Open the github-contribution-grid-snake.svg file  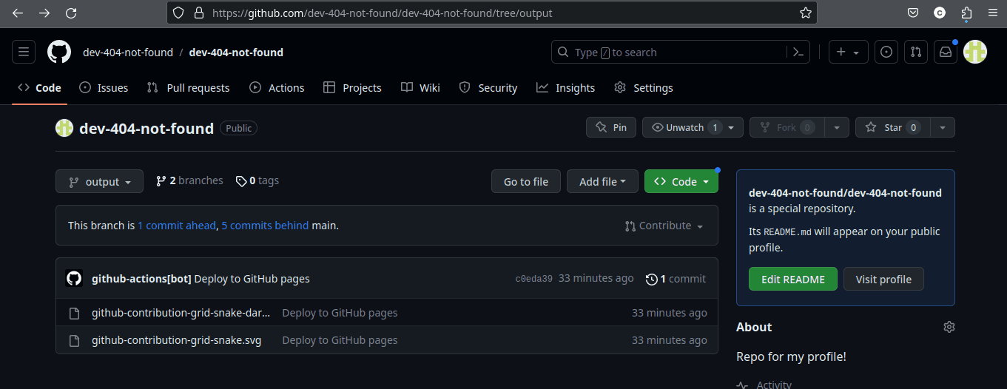[176, 340]
